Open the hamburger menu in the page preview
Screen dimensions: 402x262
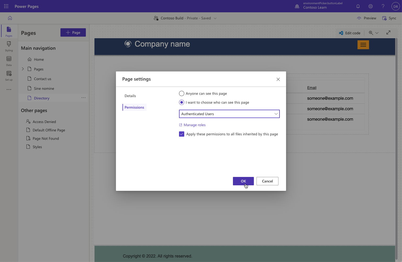coord(363,44)
